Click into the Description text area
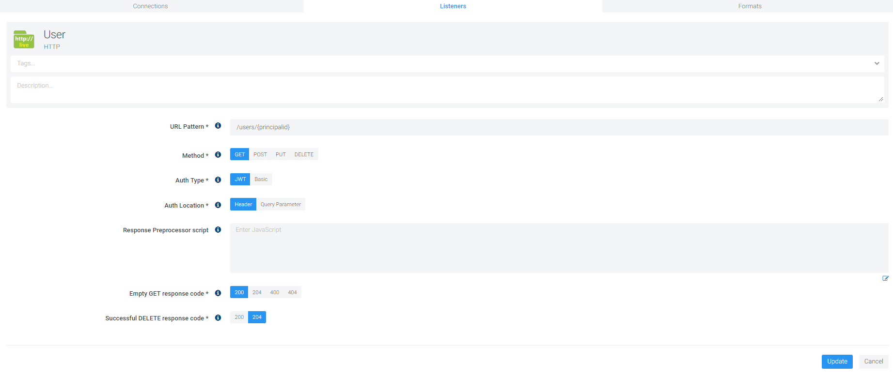 tap(446, 90)
